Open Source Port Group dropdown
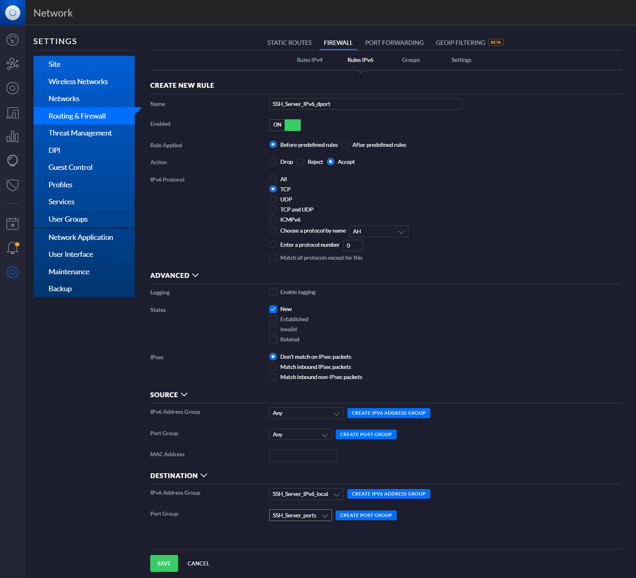Viewport: 636px width, 578px height. pyautogui.click(x=300, y=434)
